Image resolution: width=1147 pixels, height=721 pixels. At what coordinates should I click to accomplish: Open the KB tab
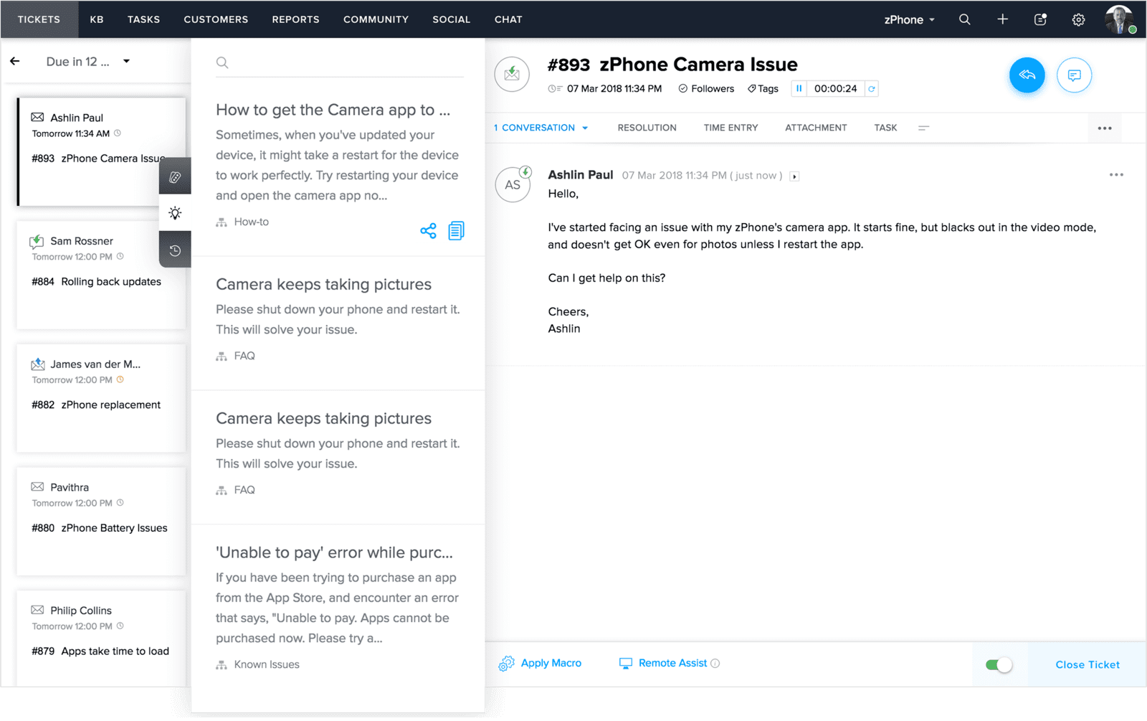(x=97, y=19)
